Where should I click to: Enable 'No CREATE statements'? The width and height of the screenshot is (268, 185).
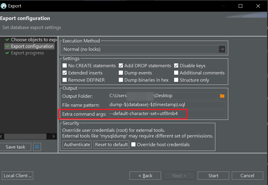point(64,65)
